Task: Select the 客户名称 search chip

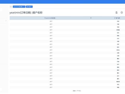Action: point(29,7)
